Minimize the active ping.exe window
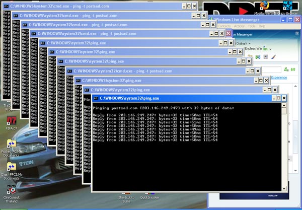 [x=274, y=98]
